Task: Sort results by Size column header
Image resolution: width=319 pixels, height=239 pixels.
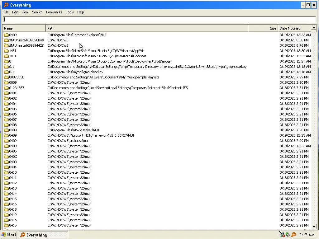Action: coord(263,28)
